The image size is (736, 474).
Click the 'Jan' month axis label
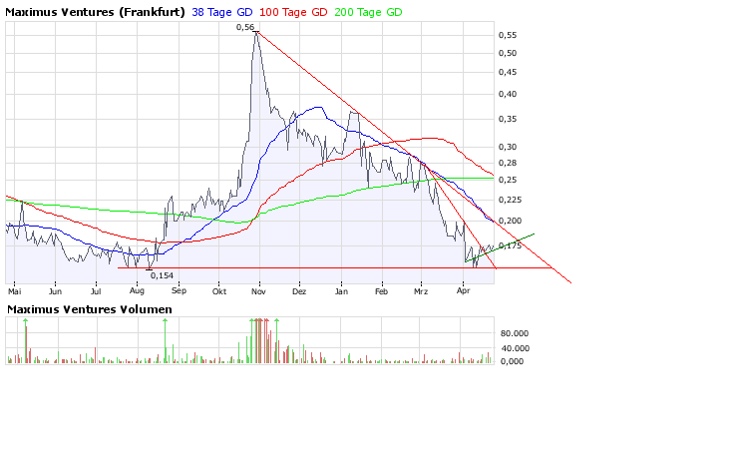coord(341,291)
